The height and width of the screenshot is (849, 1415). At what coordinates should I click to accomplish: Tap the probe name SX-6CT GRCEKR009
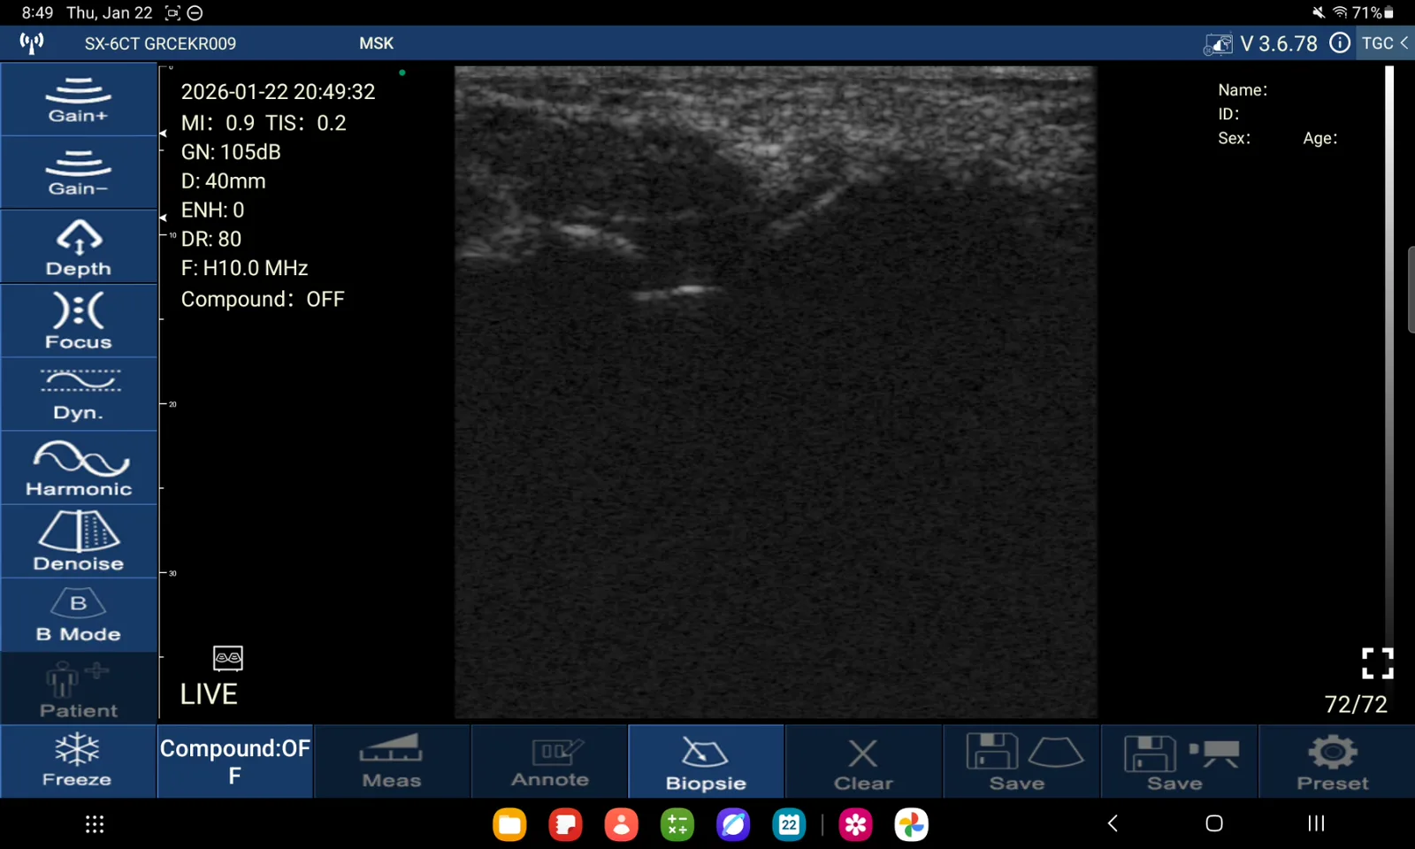160,43
